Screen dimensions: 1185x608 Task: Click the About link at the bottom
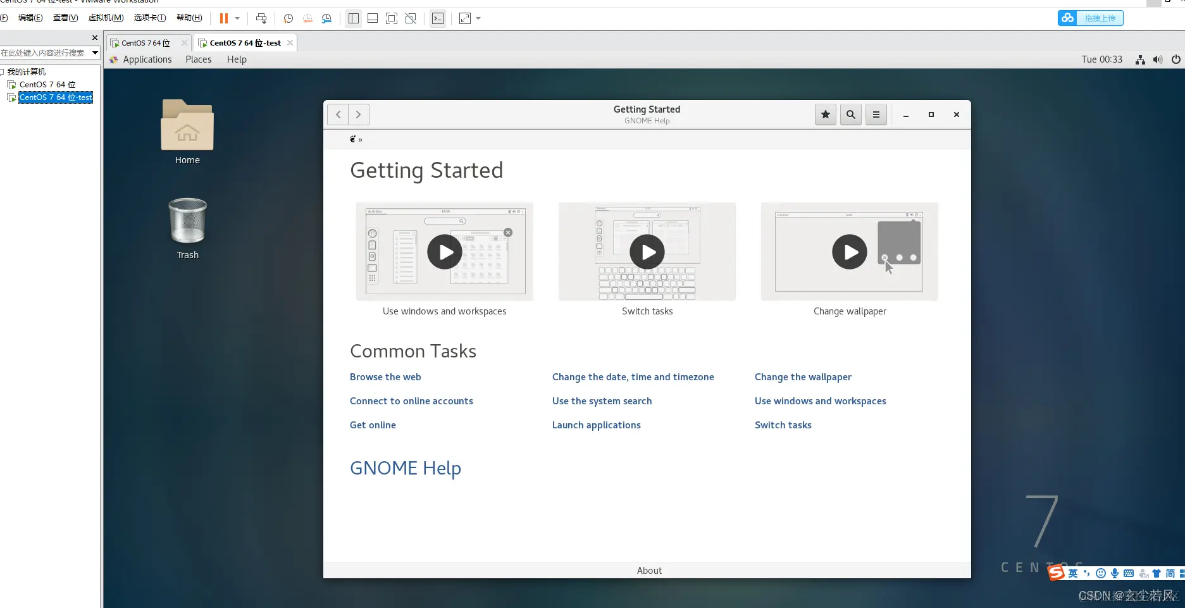[649, 571]
